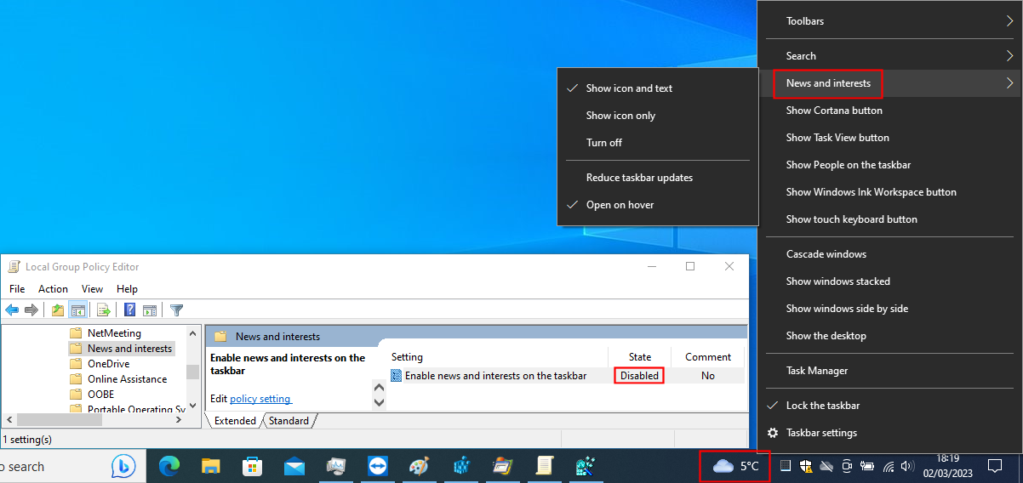Click the policy setting link
The image size is (1023, 483).
260,399
